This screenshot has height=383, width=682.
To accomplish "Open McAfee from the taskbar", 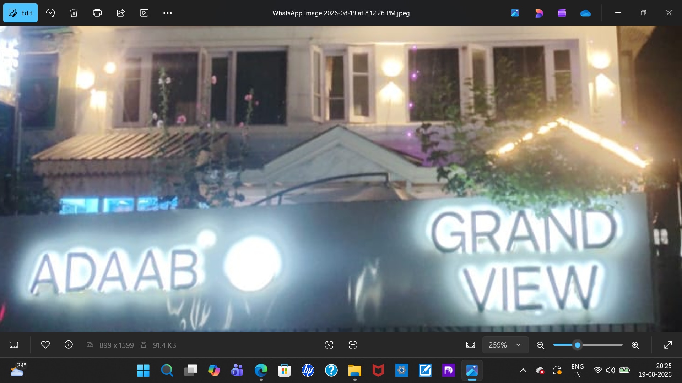I will pos(378,371).
